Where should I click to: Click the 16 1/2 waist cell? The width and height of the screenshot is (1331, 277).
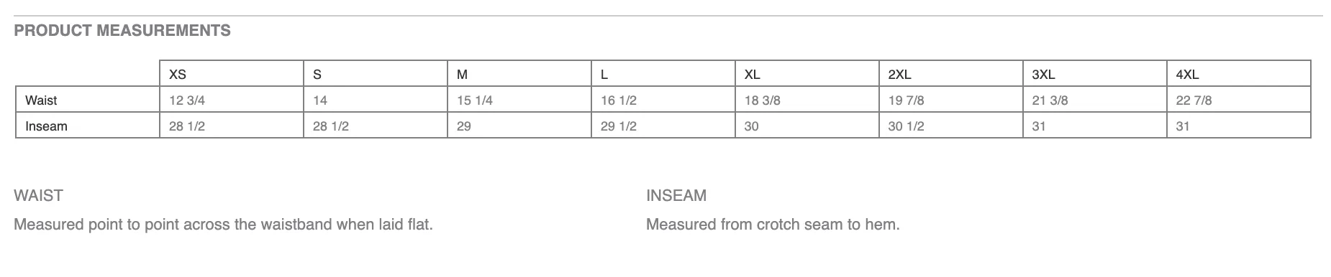663,100
